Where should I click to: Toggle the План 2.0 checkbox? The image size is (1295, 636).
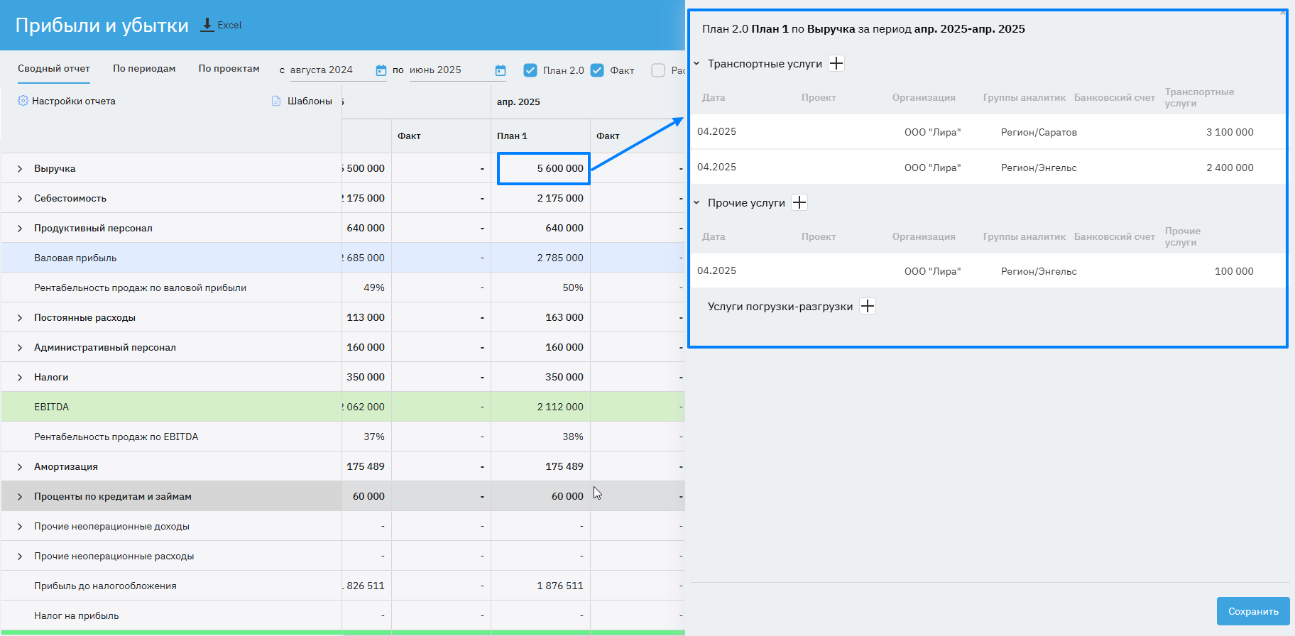coord(530,70)
